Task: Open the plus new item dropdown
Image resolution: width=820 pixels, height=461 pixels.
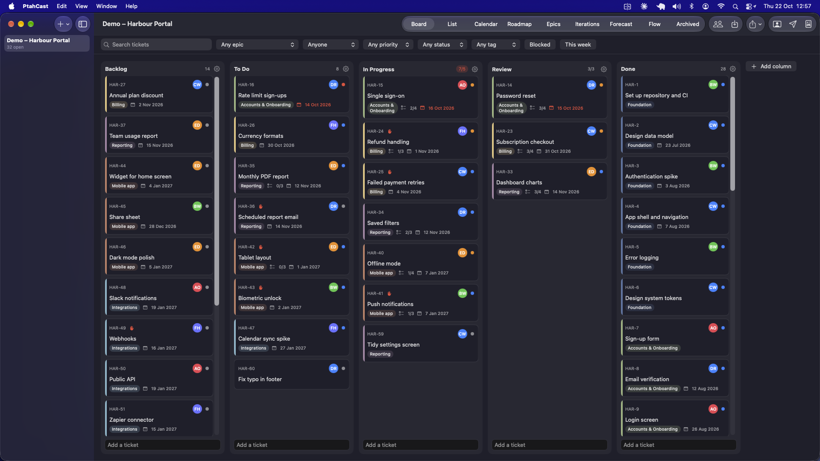Action: pyautogui.click(x=63, y=24)
